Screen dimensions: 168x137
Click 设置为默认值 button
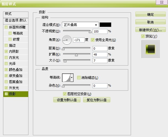67,100
